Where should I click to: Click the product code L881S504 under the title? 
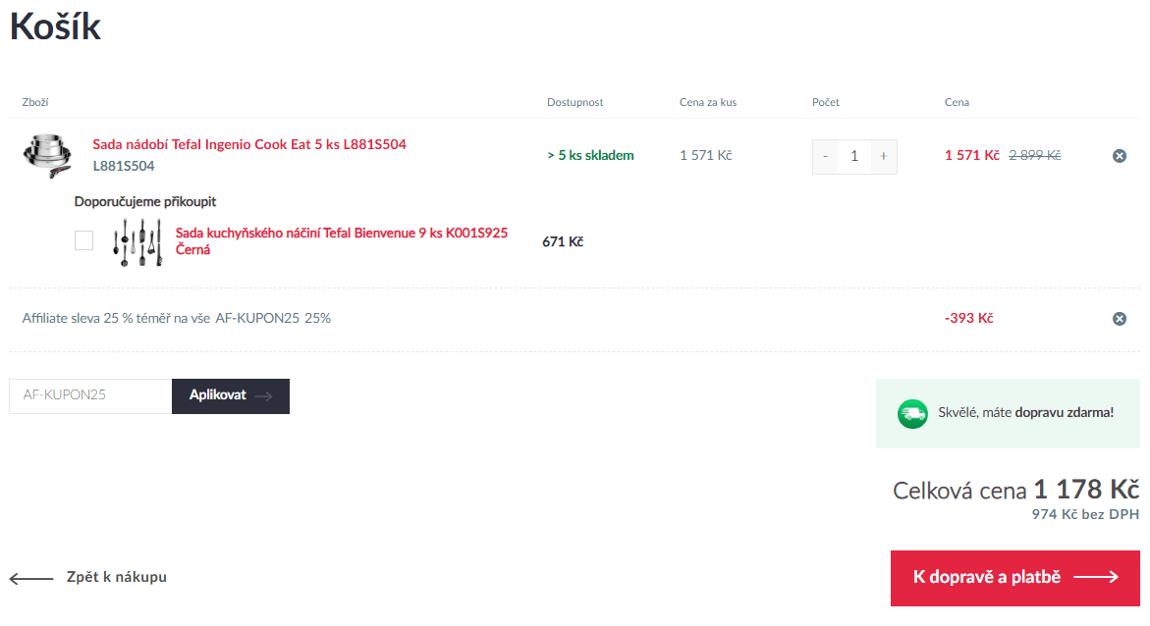click(x=123, y=166)
